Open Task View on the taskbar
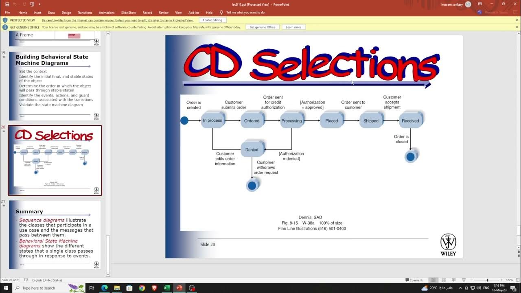Viewport: 521px width, 293px height. 91,288
